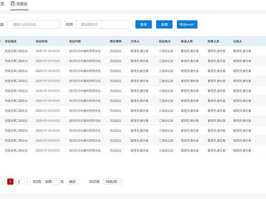The height and width of the screenshot is (199, 266).
Task: Select page 1 in pagination
Action: tap(10, 182)
